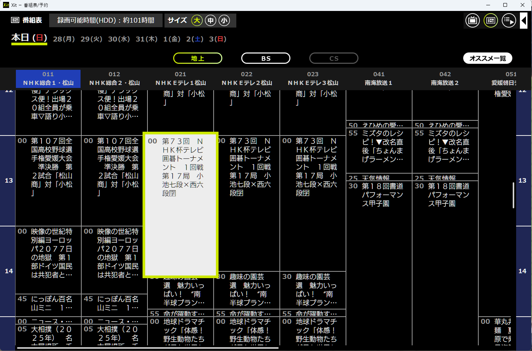Viewport: 532px width, 351px height.
Task: Switch to the BS broadcast tab
Action: (265, 58)
